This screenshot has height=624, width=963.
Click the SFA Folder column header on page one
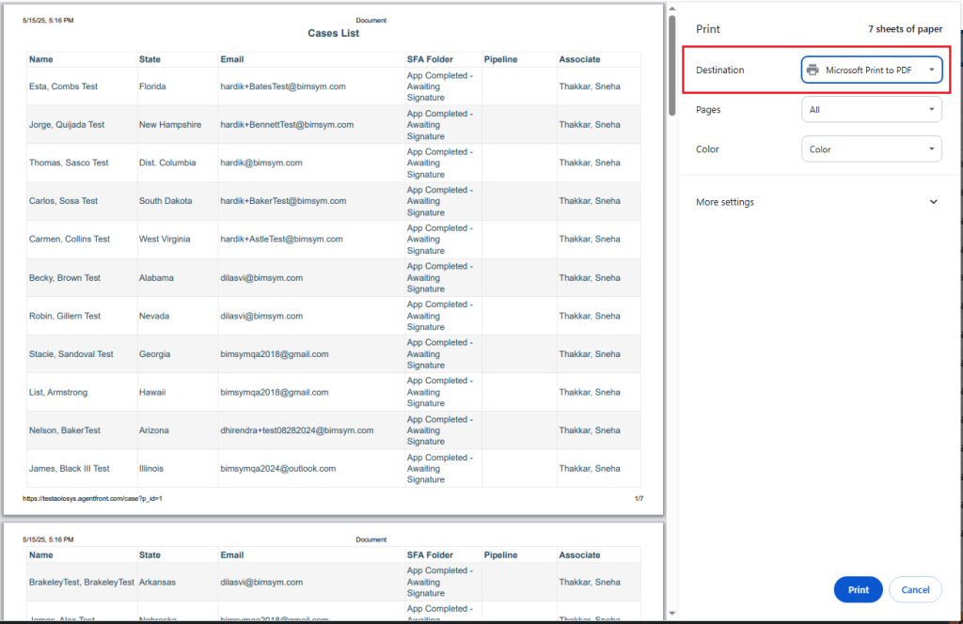(430, 59)
